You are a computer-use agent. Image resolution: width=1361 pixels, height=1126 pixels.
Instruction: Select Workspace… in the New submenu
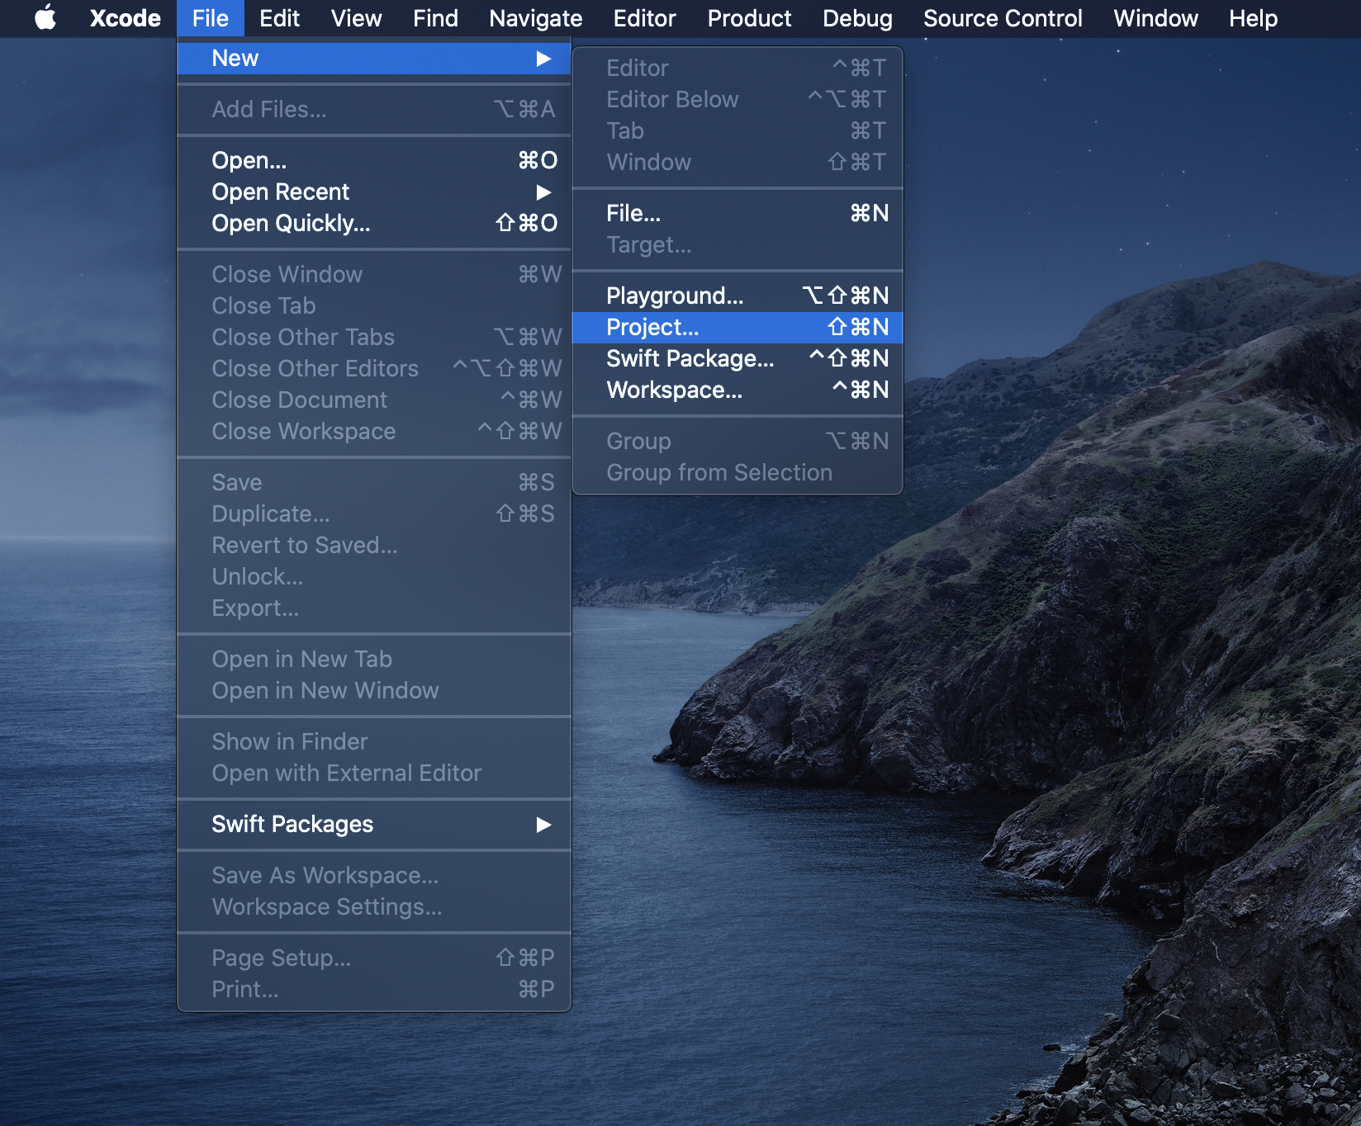tap(737, 390)
